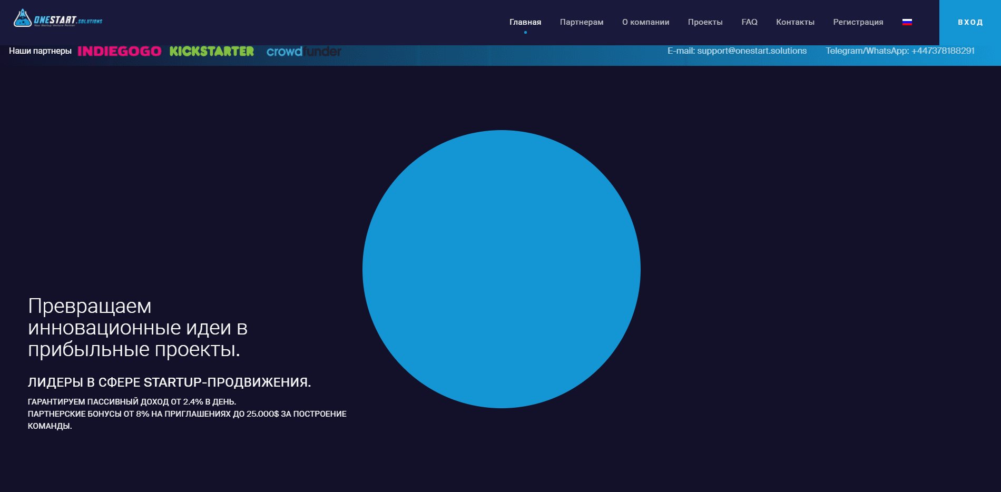Image resolution: width=1001 pixels, height=492 pixels.
Task: Click the OneStart Solutions logo
Action: (57, 19)
